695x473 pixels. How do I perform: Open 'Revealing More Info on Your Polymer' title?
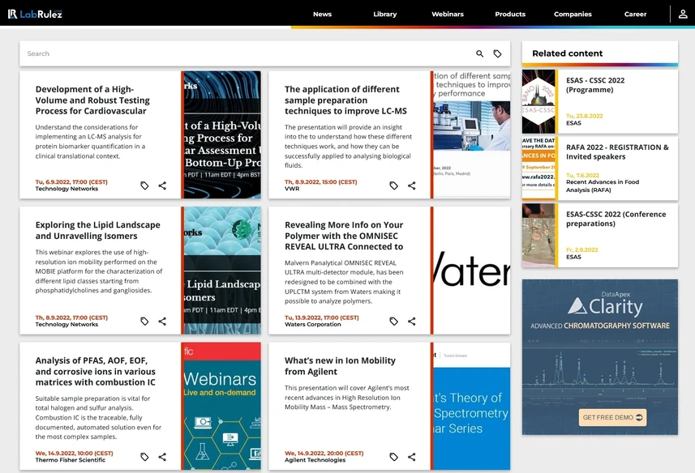[344, 236]
